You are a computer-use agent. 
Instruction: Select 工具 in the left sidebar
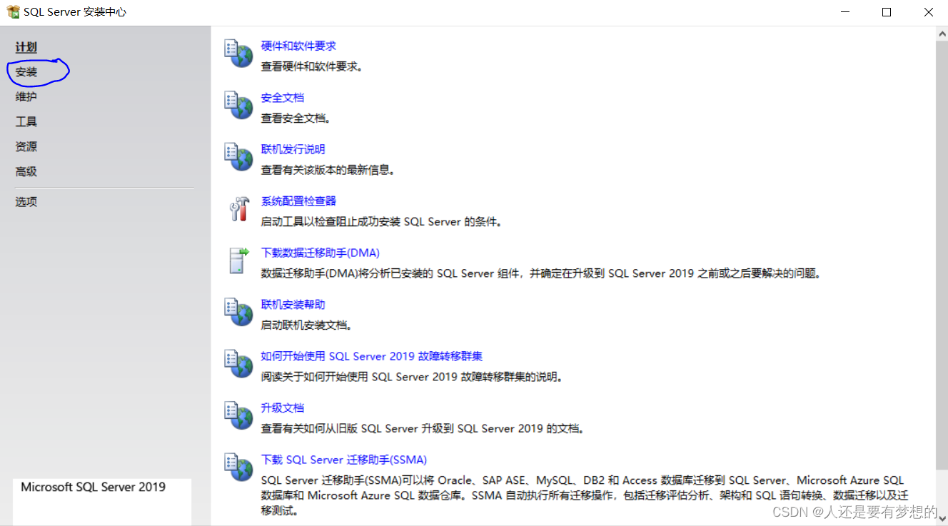pos(26,121)
